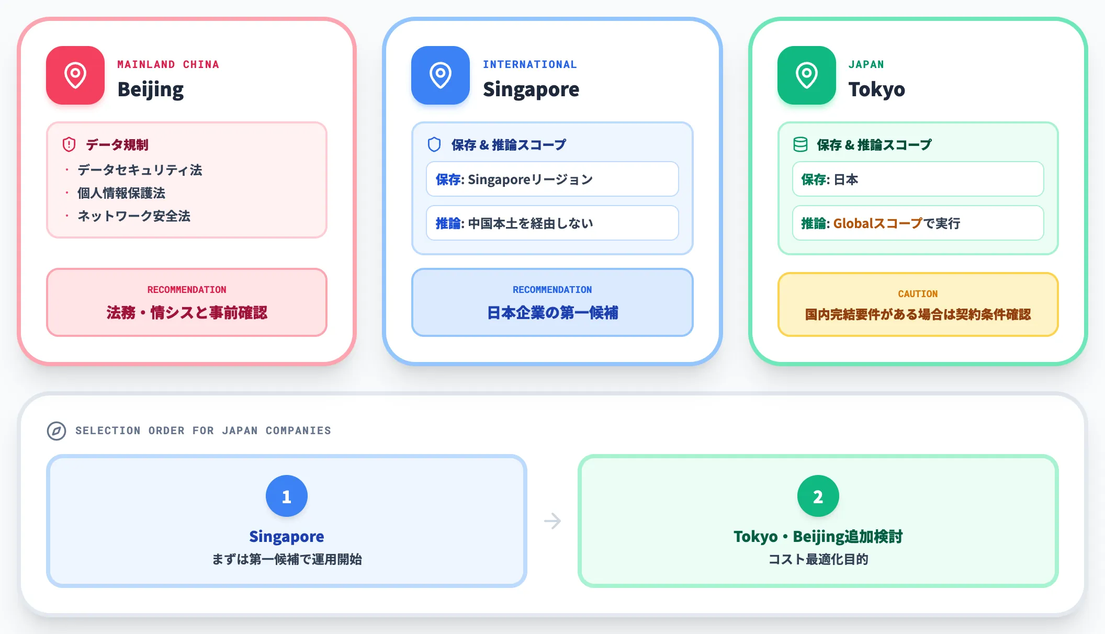
Task: Click the 推論: Globalスコープで実行 field
Action: 918,223
